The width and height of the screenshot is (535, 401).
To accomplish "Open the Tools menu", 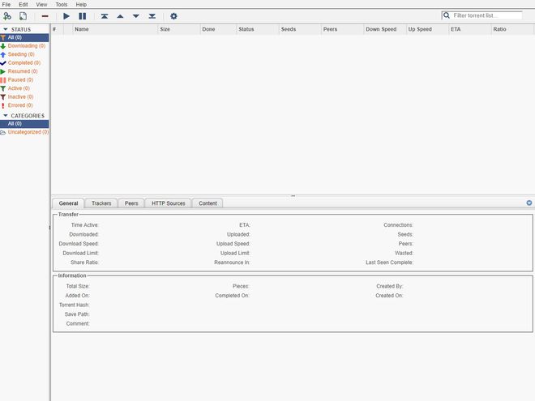I will click(x=62, y=5).
